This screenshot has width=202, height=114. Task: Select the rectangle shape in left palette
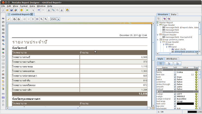[3, 60]
